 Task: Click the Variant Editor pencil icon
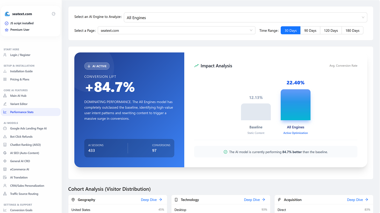click(x=5, y=104)
